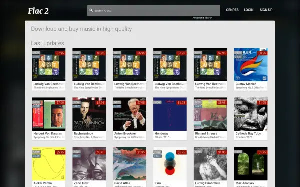Open the Advanced search link
Image resolution: width=300 pixels, height=187 pixels.
202,18
